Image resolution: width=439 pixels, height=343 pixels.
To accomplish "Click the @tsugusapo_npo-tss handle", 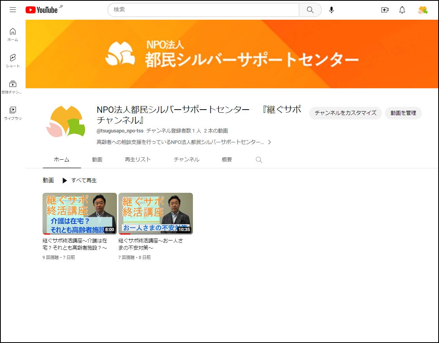I will [x=120, y=130].
